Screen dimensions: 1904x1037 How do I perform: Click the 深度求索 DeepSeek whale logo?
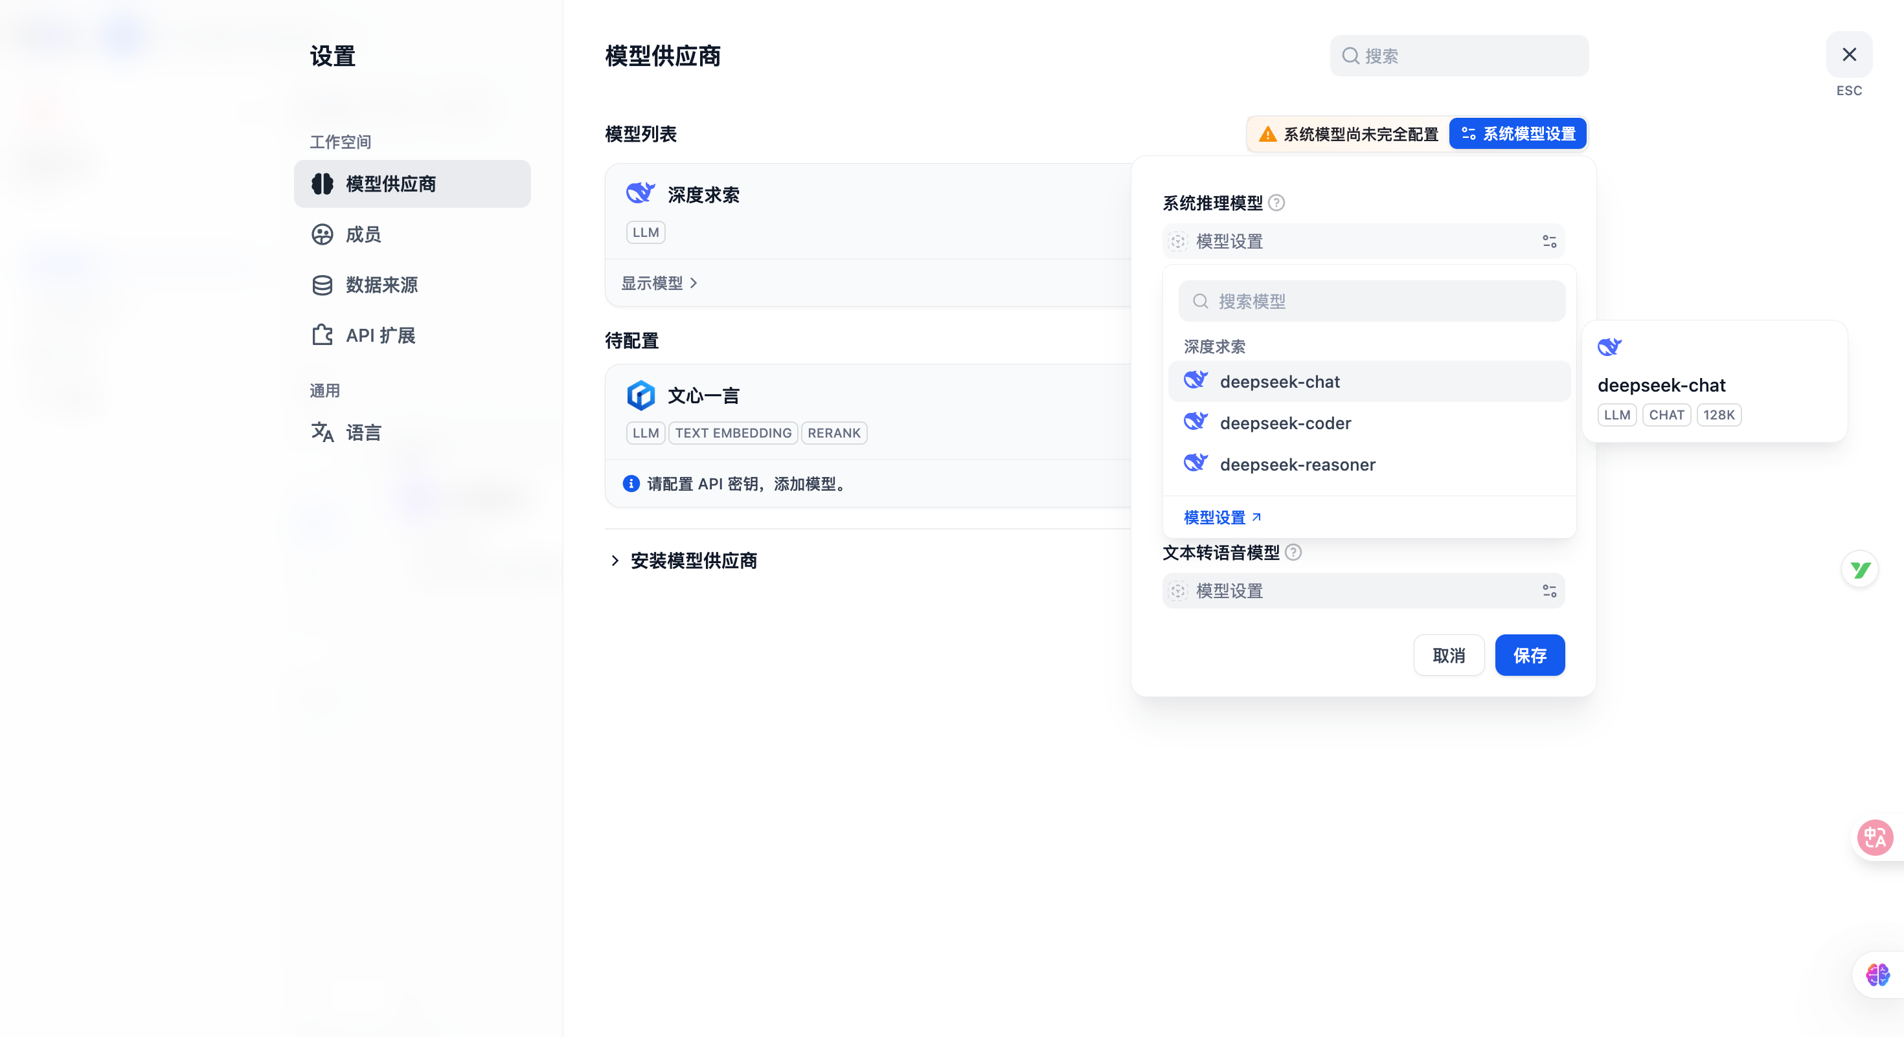coord(640,194)
